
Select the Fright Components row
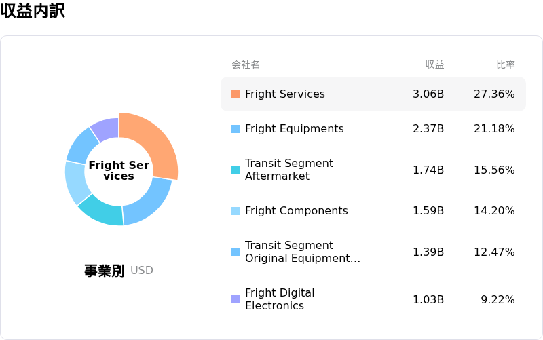(373, 210)
